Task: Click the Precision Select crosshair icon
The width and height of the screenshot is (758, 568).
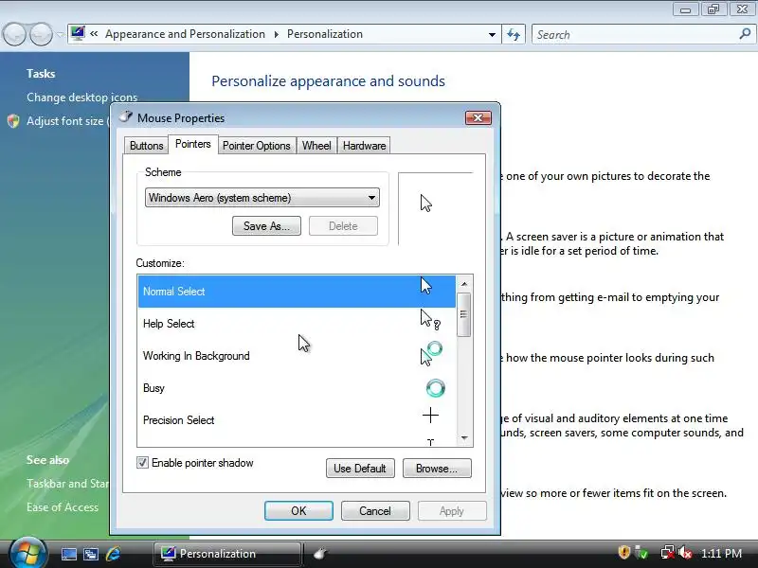Action: (430, 416)
